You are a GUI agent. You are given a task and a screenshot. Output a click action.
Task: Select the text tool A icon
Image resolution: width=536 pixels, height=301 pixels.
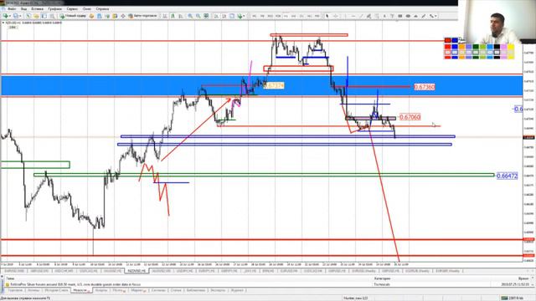click(x=384, y=16)
